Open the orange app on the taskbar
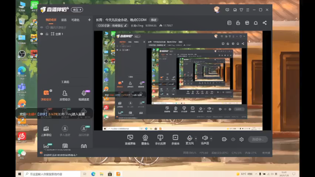 (118, 174)
